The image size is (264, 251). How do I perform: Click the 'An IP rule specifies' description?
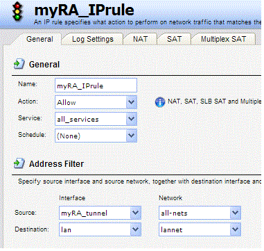click(x=148, y=22)
